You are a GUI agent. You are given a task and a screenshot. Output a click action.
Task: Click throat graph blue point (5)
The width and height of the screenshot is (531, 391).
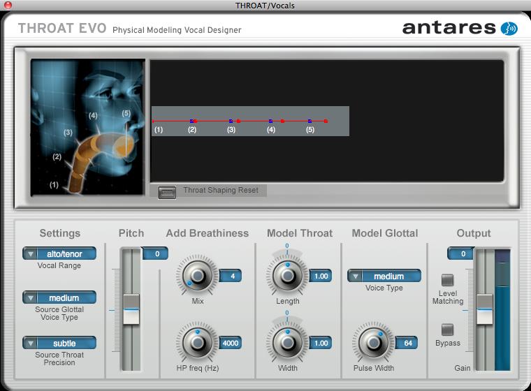(x=310, y=121)
